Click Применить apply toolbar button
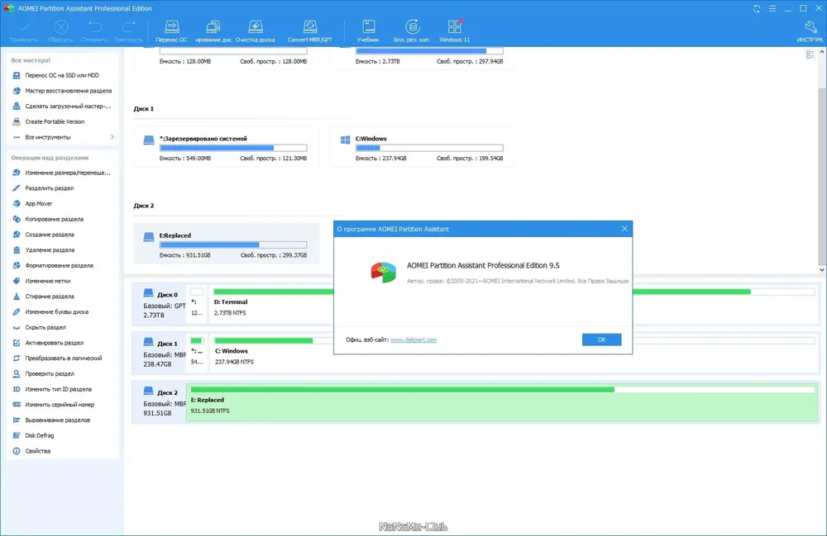The width and height of the screenshot is (827, 536). [x=24, y=31]
